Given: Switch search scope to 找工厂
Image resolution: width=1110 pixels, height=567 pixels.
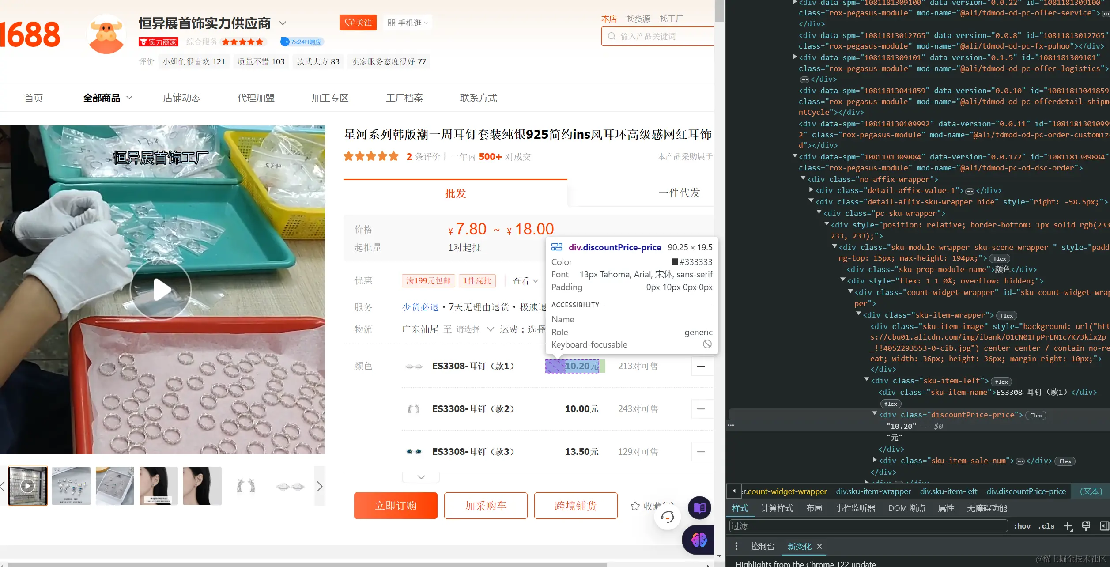Looking at the screenshot, I should [671, 19].
